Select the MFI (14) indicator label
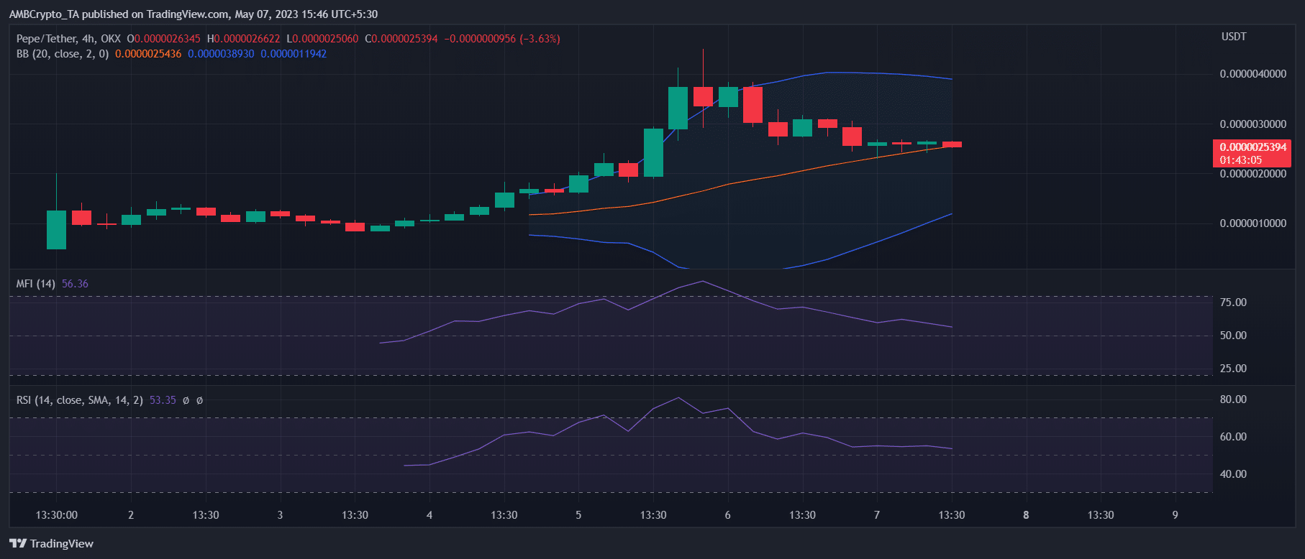The image size is (1305, 559). (36, 284)
